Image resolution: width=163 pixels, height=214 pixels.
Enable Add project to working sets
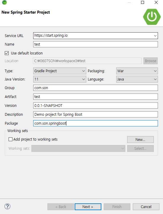10,139
